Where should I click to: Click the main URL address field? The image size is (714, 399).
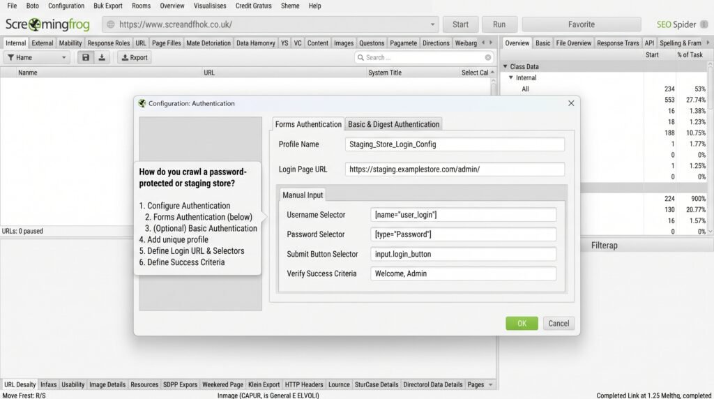(x=270, y=24)
